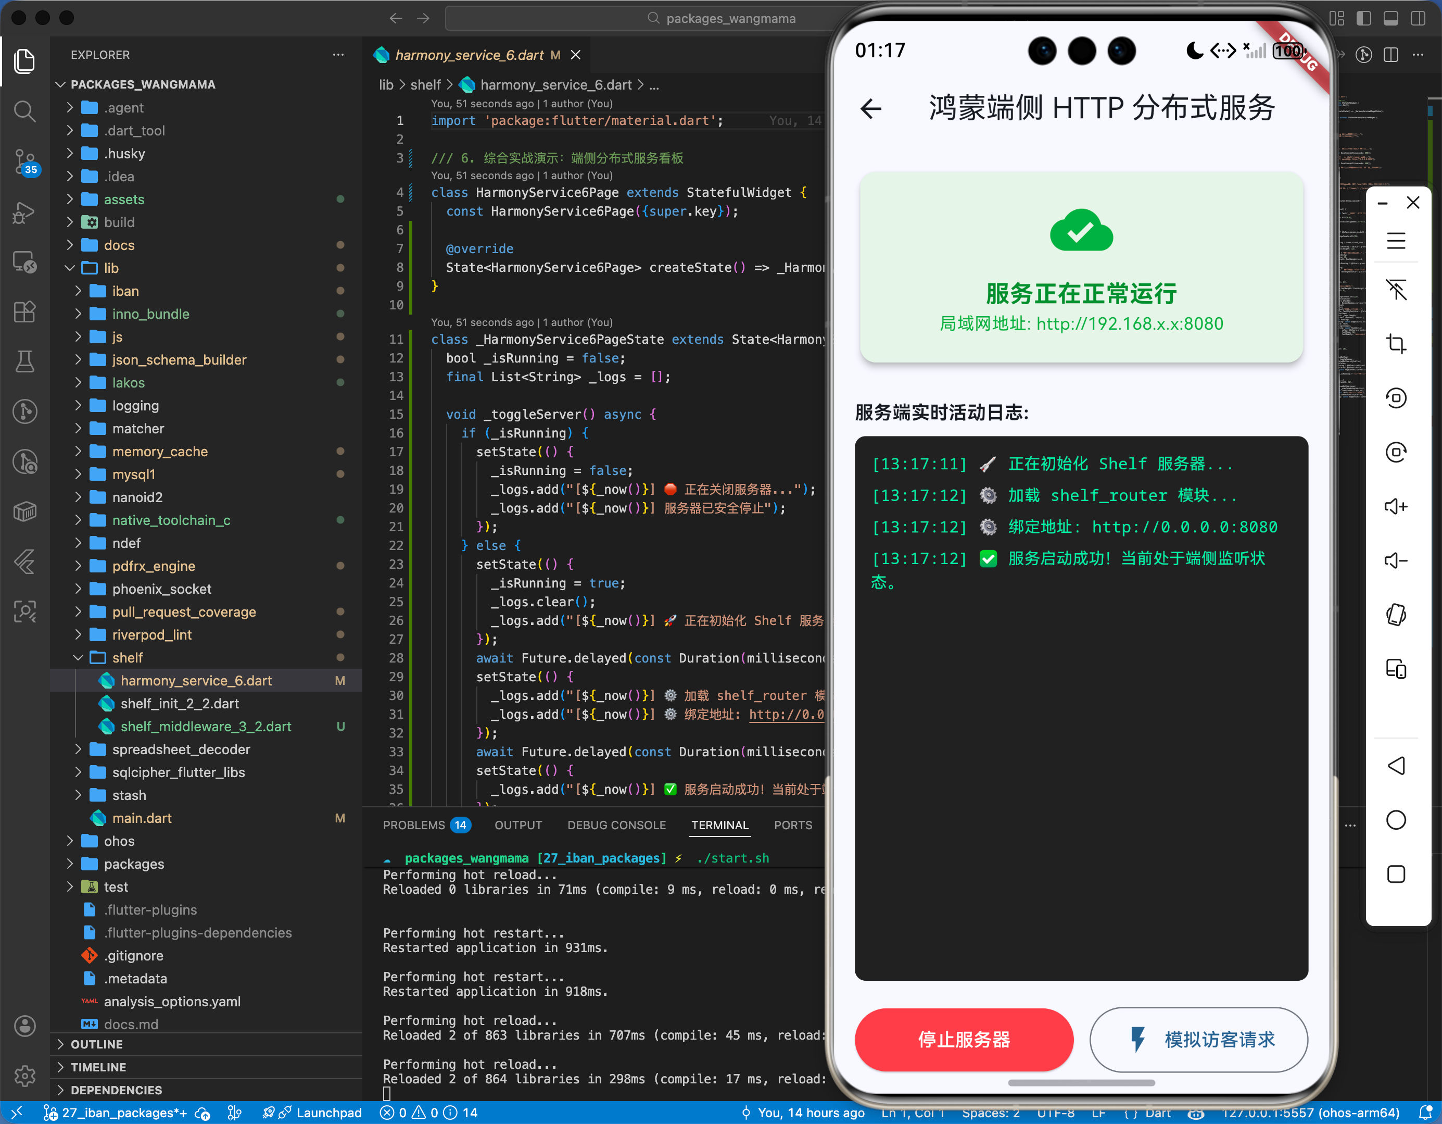Click emulator volume up icon

pyautogui.click(x=1395, y=507)
